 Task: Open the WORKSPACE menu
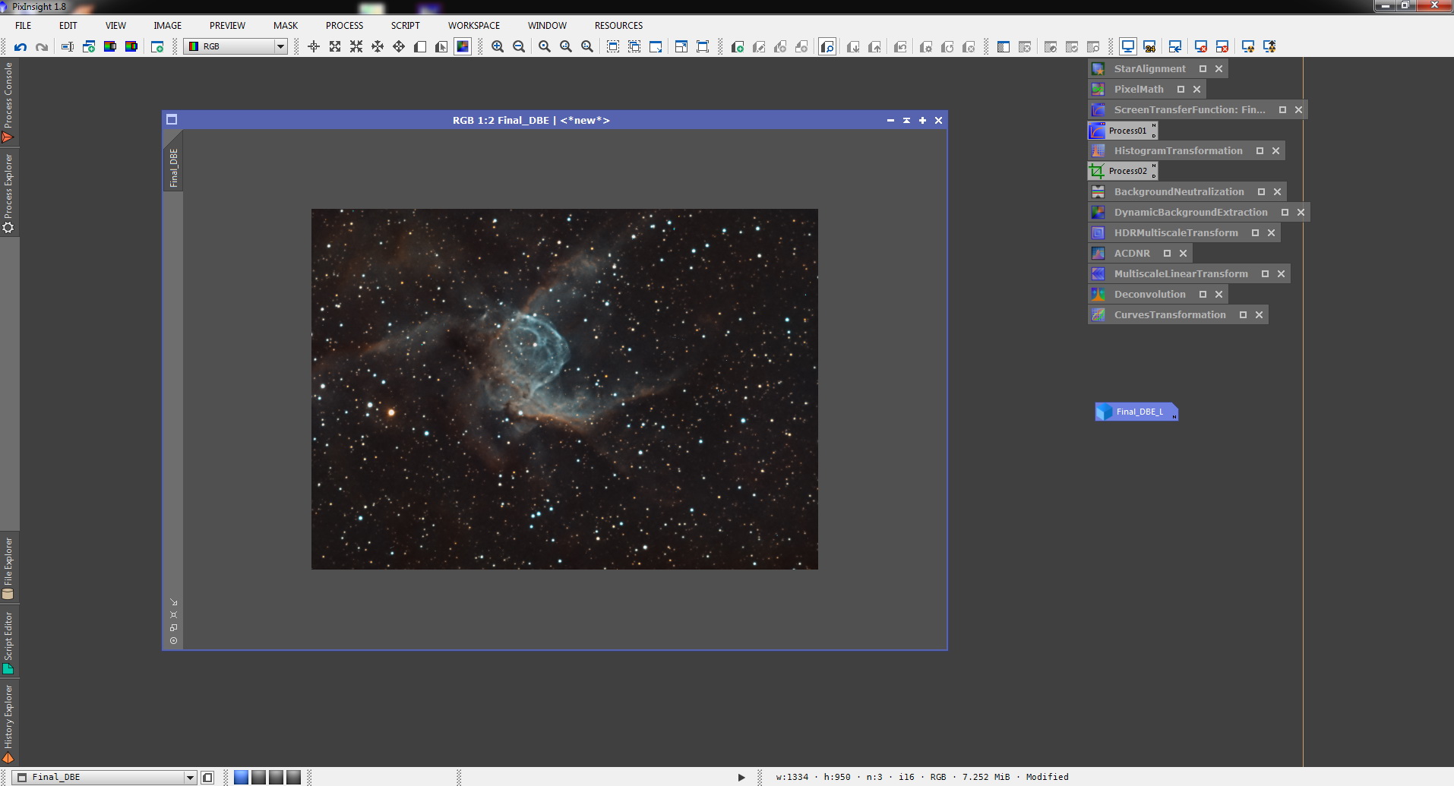click(x=473, y=25)
